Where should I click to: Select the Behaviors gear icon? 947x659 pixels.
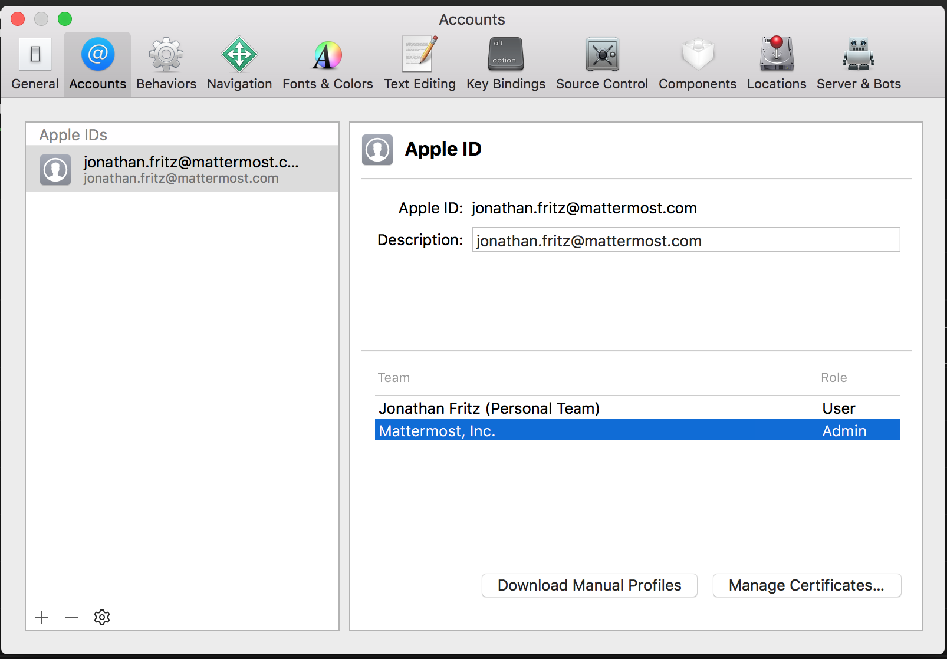point(166,55)
